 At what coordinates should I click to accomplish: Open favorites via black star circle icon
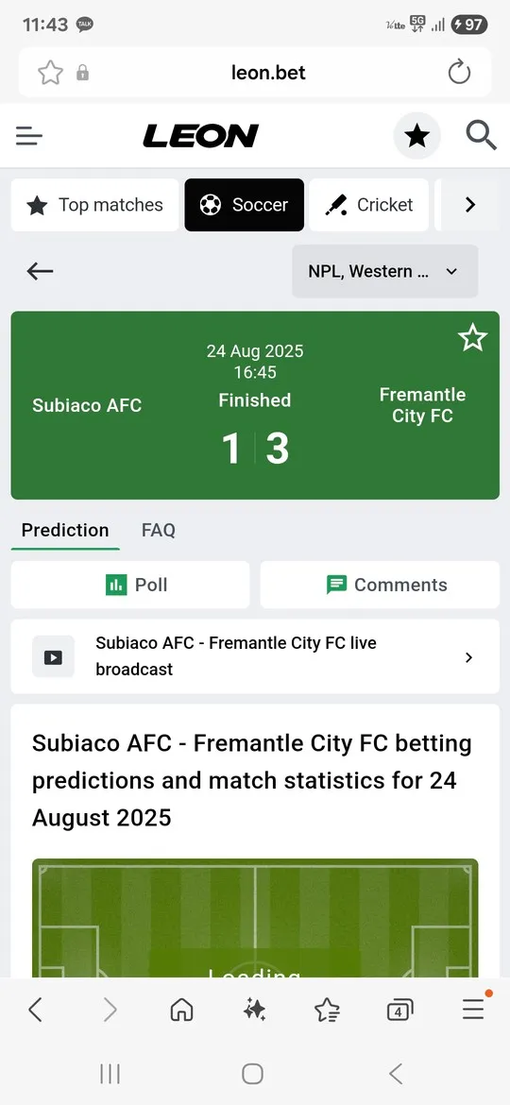click(x=417, y=135)
